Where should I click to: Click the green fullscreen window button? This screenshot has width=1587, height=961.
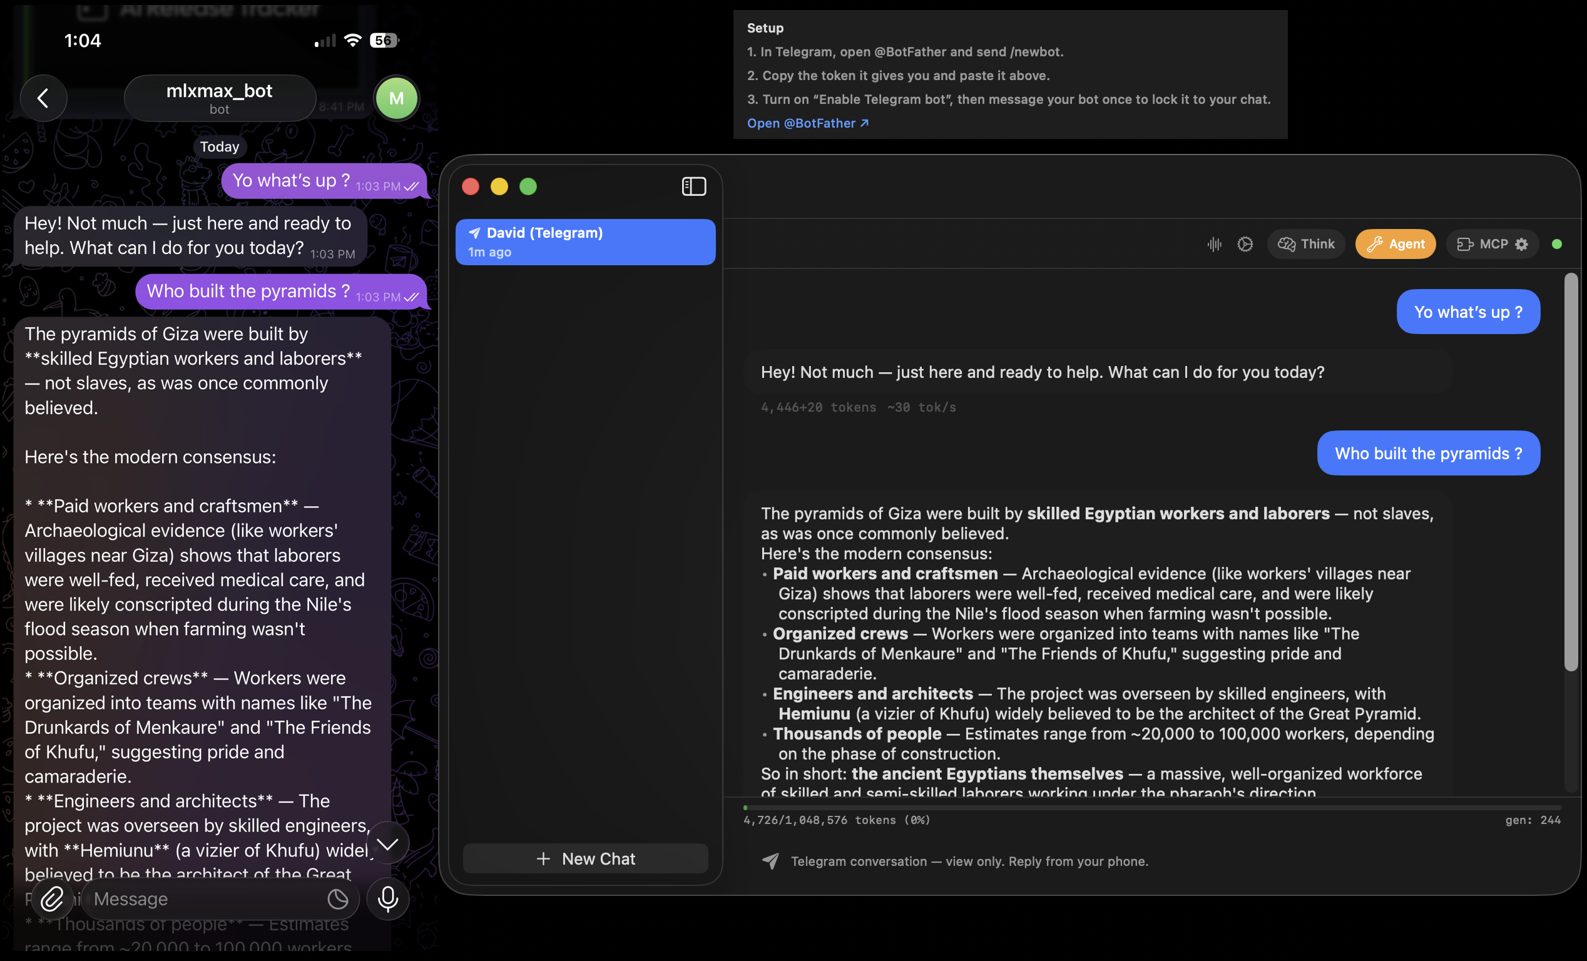[x=528, y=187]
